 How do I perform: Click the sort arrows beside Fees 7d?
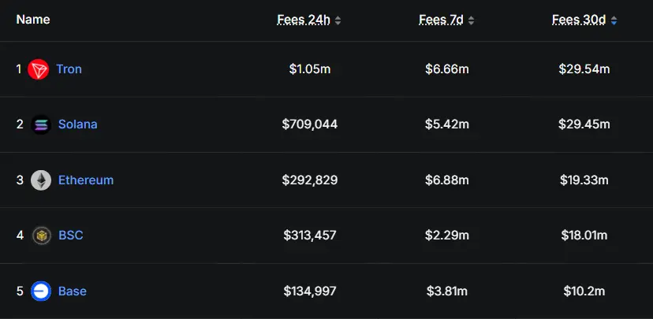(471, 20)
